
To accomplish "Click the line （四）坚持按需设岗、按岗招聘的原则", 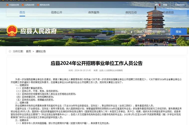I will click(x=34, y=97).
